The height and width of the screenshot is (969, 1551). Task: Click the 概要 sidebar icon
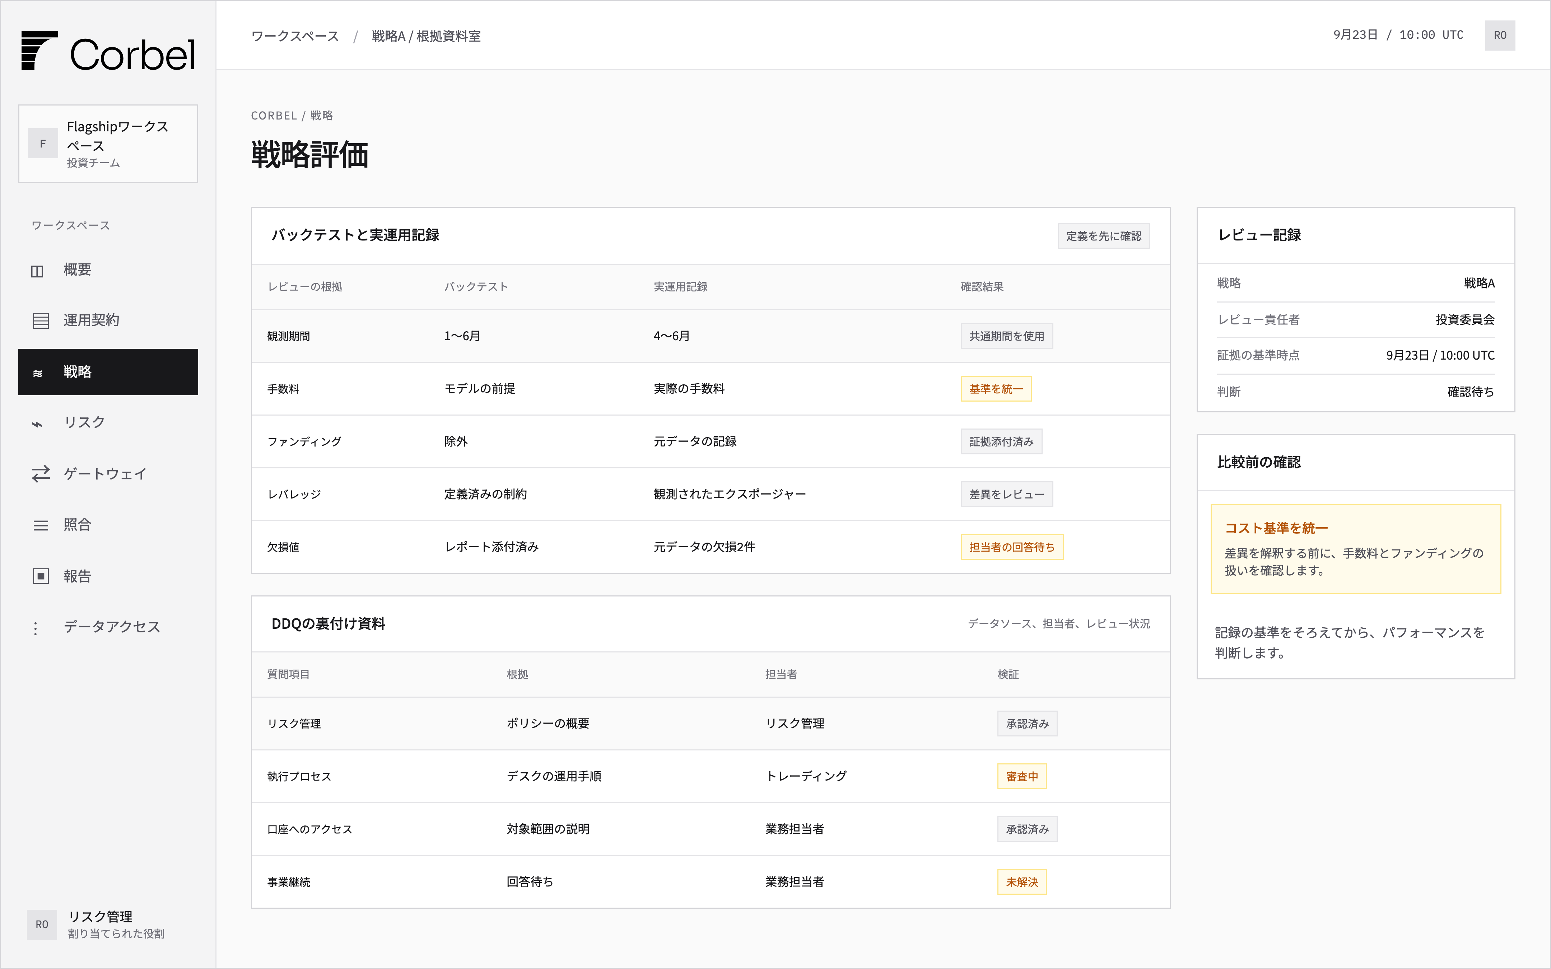(37, 271)
